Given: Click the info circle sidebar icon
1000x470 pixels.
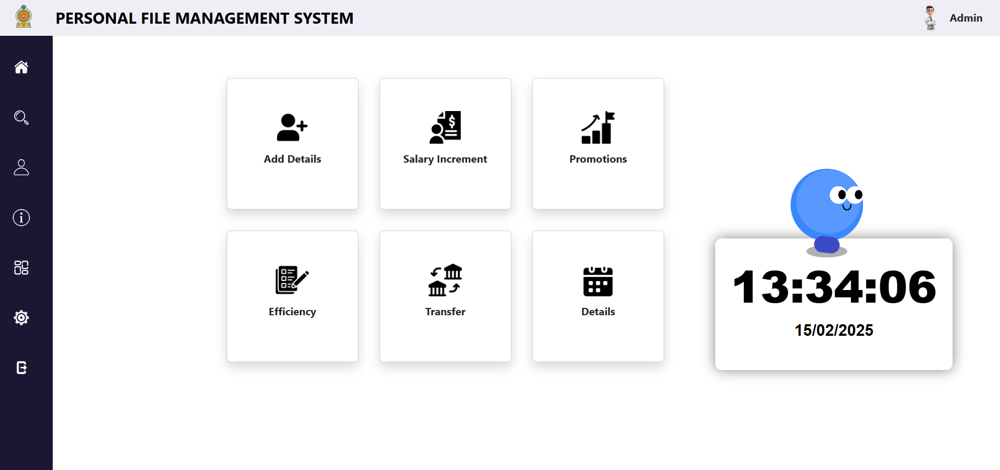Looking at the screenshot, I should [x=21, y=217].
